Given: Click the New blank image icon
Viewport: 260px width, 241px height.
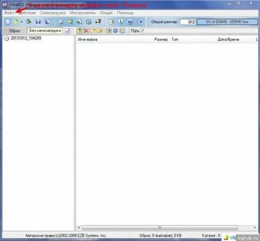Looking at the screenshot, I should pyautogui.click(x=8, y=22).
